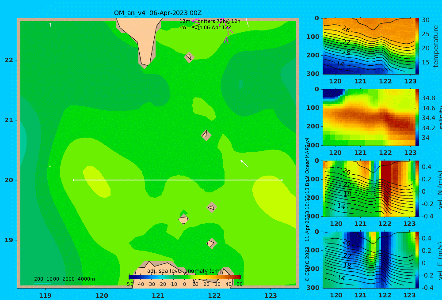Viewport: 442px width, 300px height.
Task: Click the 'temperature' axis label
Action: 436,46
